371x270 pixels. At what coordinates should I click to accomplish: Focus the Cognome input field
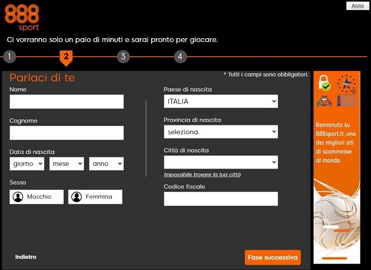coord(66,133)
